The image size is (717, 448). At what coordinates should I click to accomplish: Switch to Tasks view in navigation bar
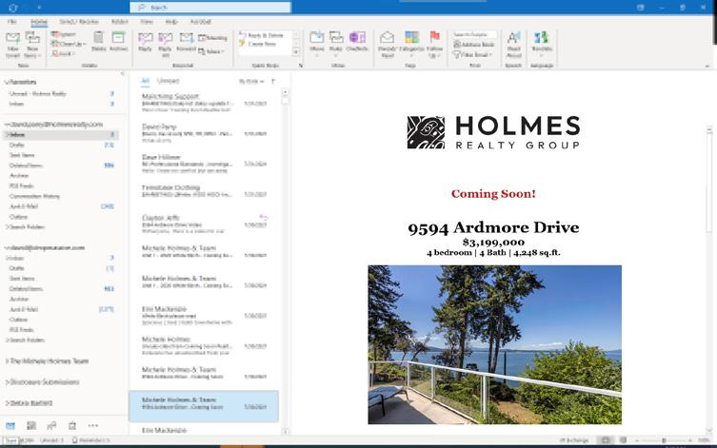[x=72, y=425]
